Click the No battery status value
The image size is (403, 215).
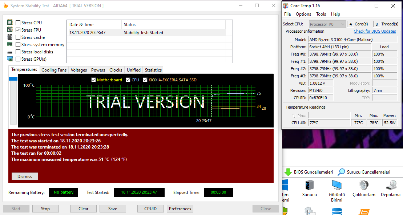click(64, 192)
